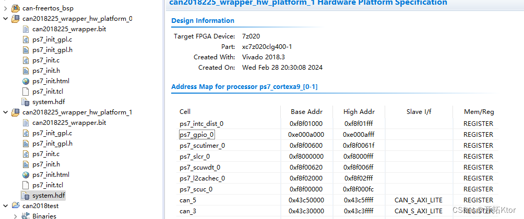This screenshot has height=219, width=524.
Task: Click system.hdf file icon in hw_platform_0
Action: click(26, 101)
